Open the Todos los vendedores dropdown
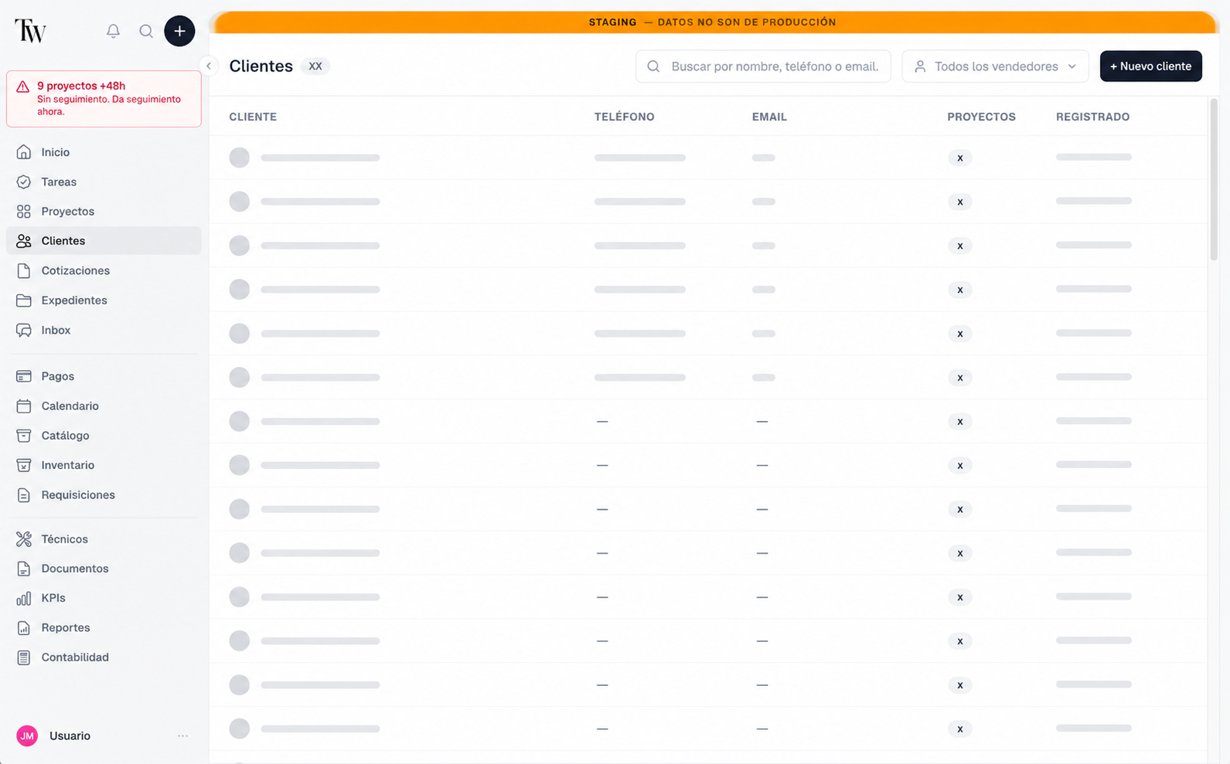The height and width of the screenshot is (764, 1230). point(995,66)
